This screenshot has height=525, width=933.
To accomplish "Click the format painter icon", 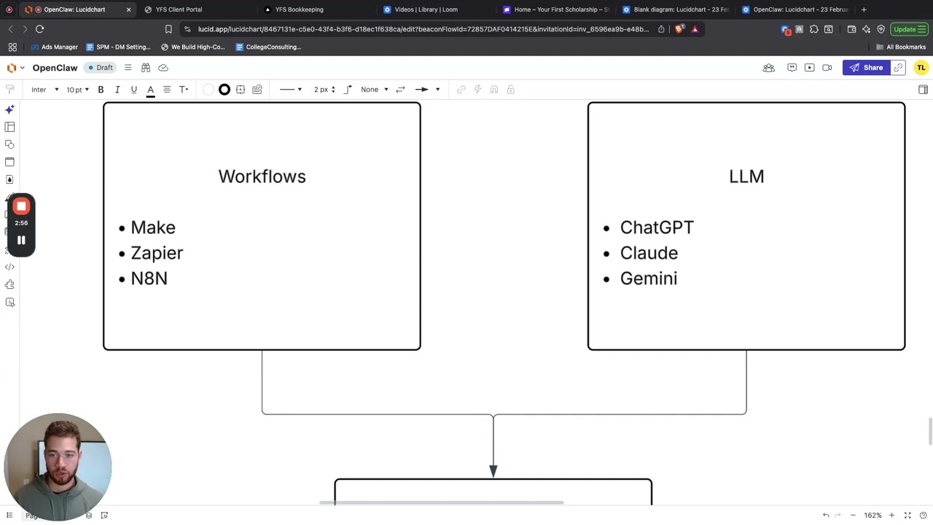I will coord(9,90).
